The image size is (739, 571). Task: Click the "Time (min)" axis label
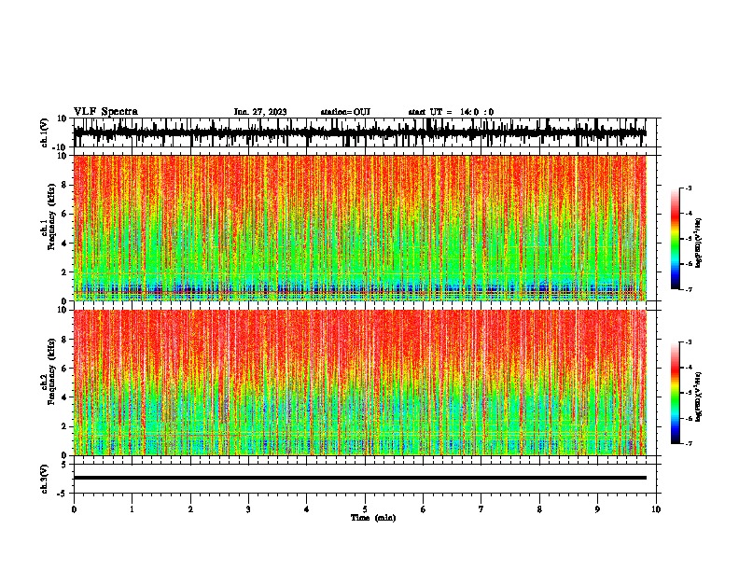click(373, 518)
